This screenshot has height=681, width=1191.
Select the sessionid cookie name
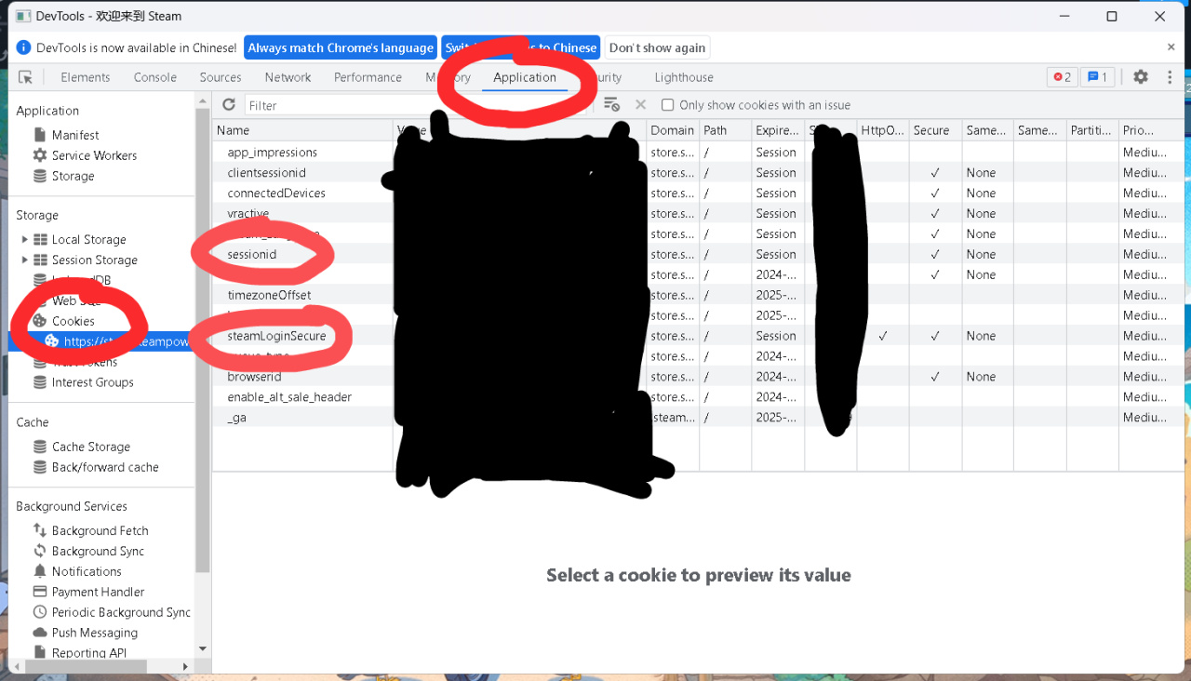pos(252,254)
